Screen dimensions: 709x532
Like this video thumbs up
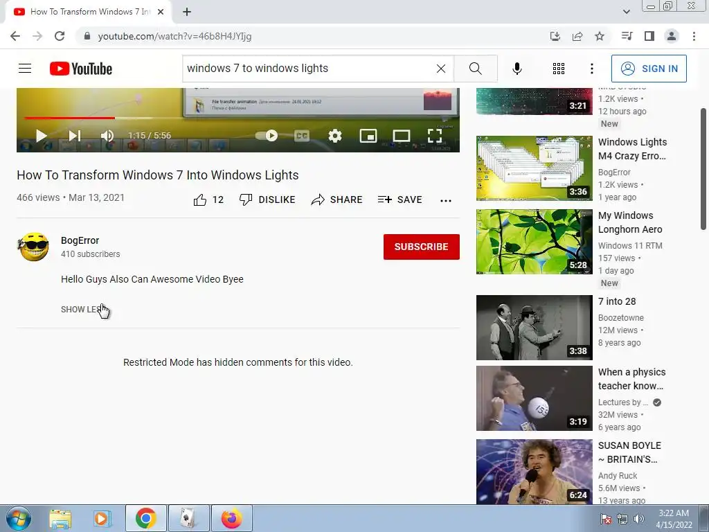(208, 199)
